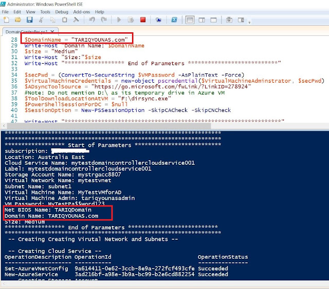Click the Paste clipboard icon
Viewport: 329px width, 289px height.
tap(64, 20)
